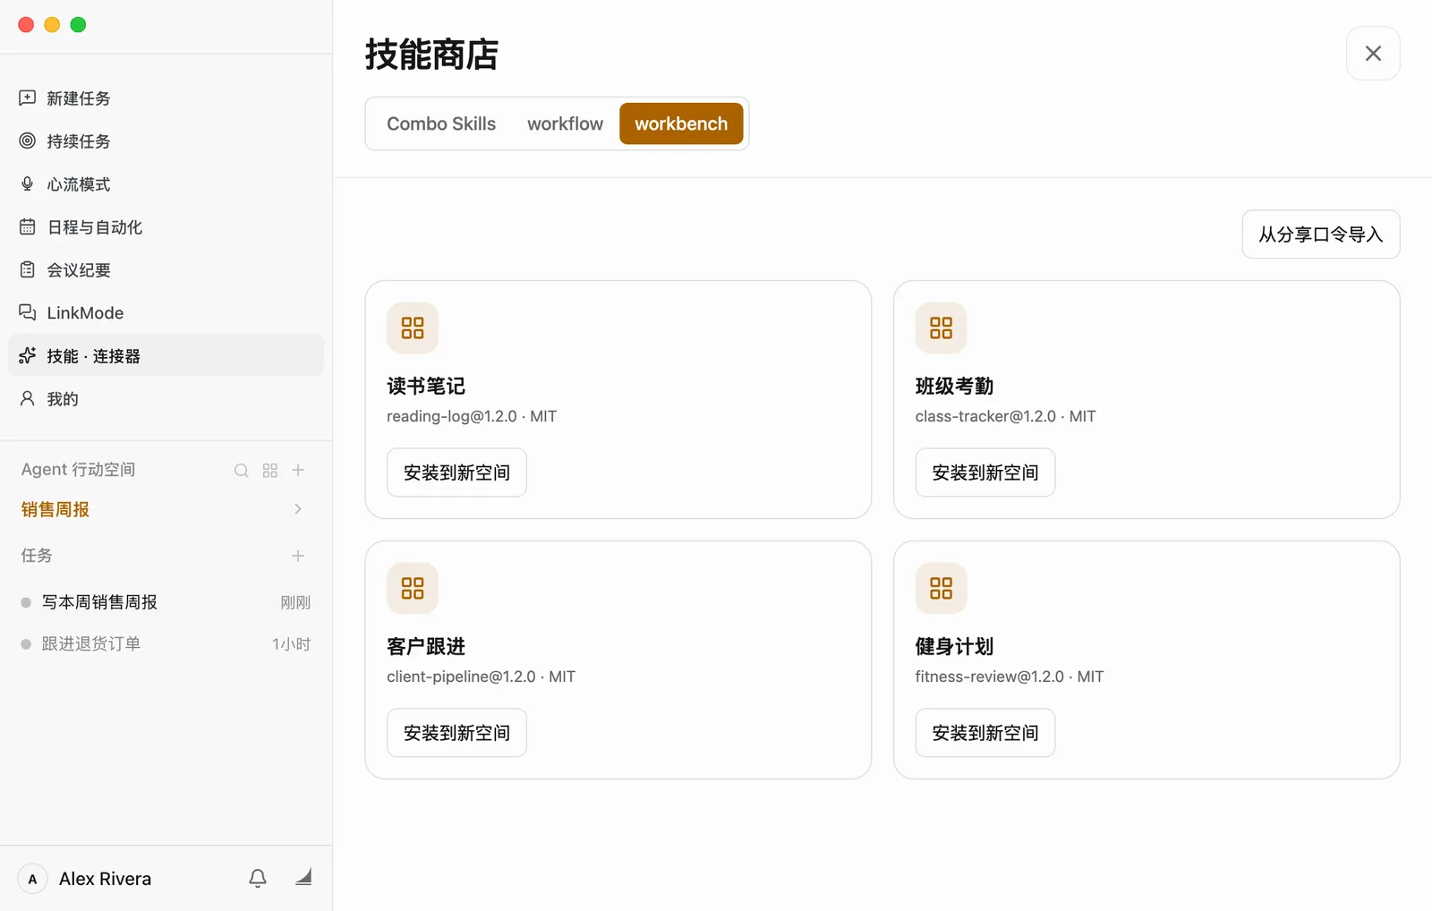The image size is (1432, 911).
Task: Click the Alex Rivera user name
Action: [x=105, y=879]
